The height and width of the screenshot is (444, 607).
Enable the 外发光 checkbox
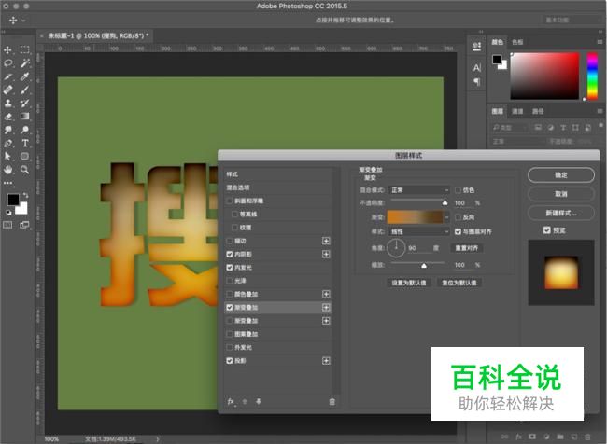230,347
